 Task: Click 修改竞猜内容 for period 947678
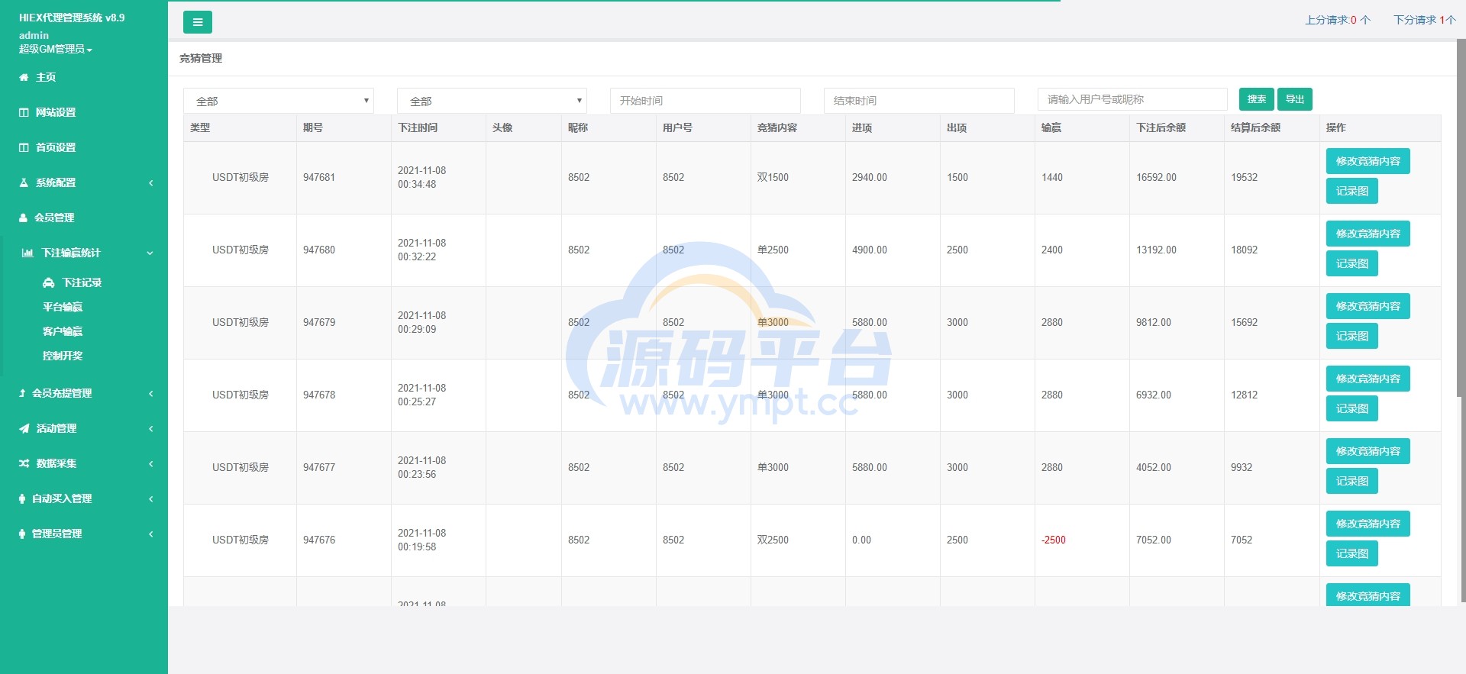pos(1368,379)
